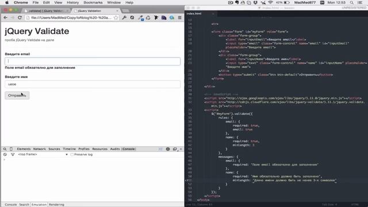Focus the name input field
Image resolution: width=368 pixels, height=207 pixels.
(93, 85)
